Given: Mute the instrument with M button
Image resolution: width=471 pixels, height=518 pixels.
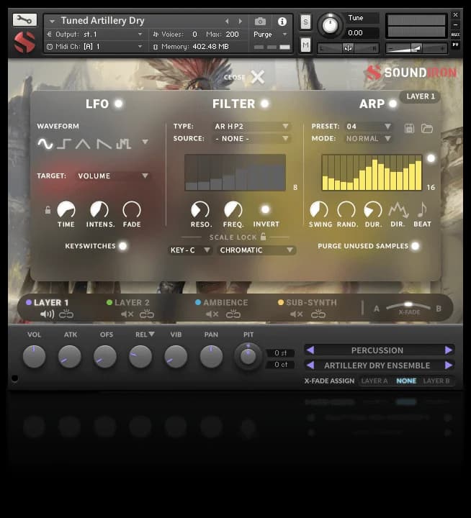Looking at the screenshot, I should tap(305, 45).
